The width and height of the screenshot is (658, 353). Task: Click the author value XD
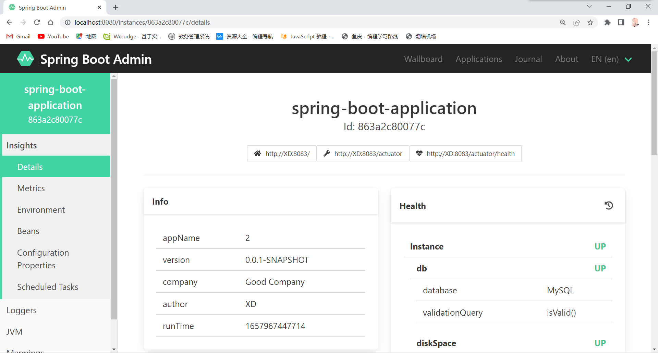coord(251,304)
